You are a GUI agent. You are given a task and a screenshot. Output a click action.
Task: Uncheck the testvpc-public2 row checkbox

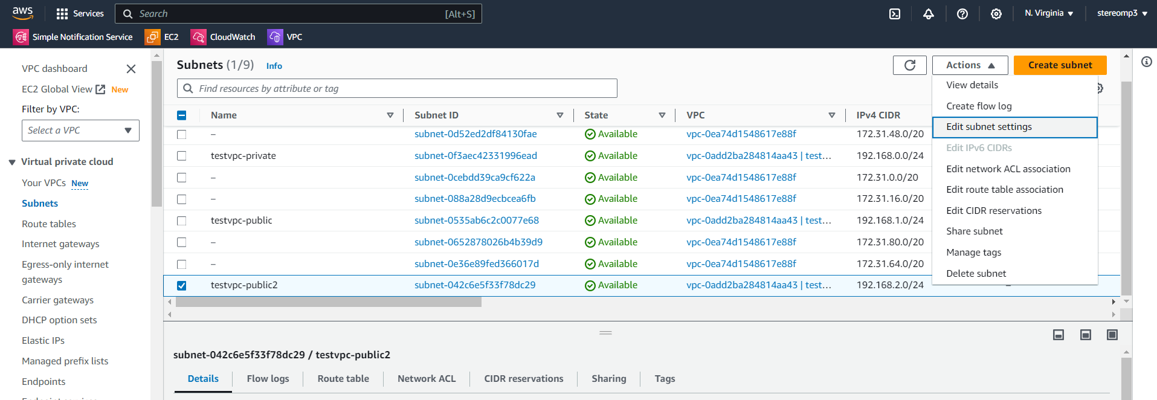click(181, 285)
